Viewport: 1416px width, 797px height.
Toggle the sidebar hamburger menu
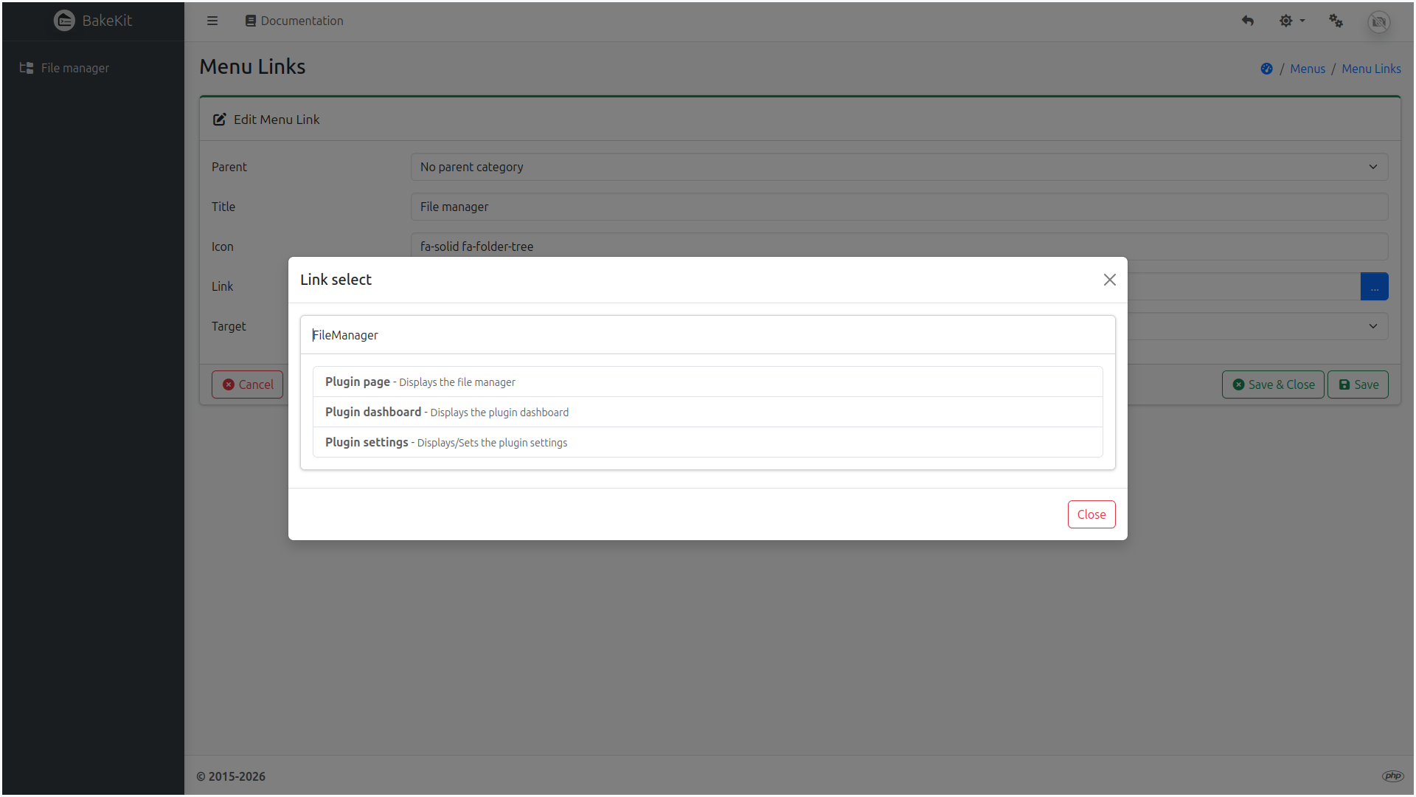point(212,21)
